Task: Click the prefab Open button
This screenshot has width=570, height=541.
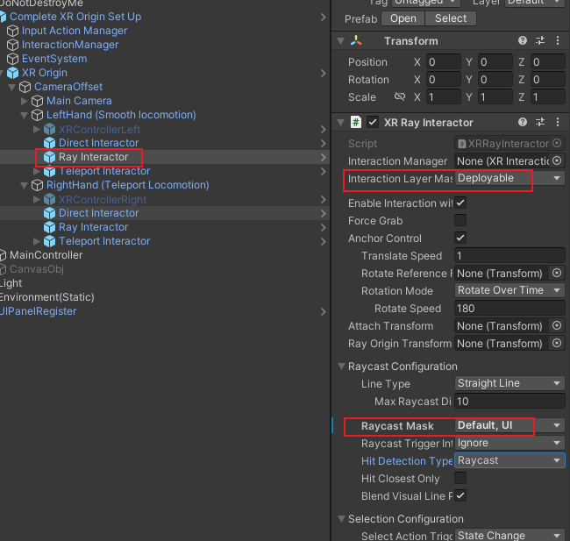Action: pos(403,18)
